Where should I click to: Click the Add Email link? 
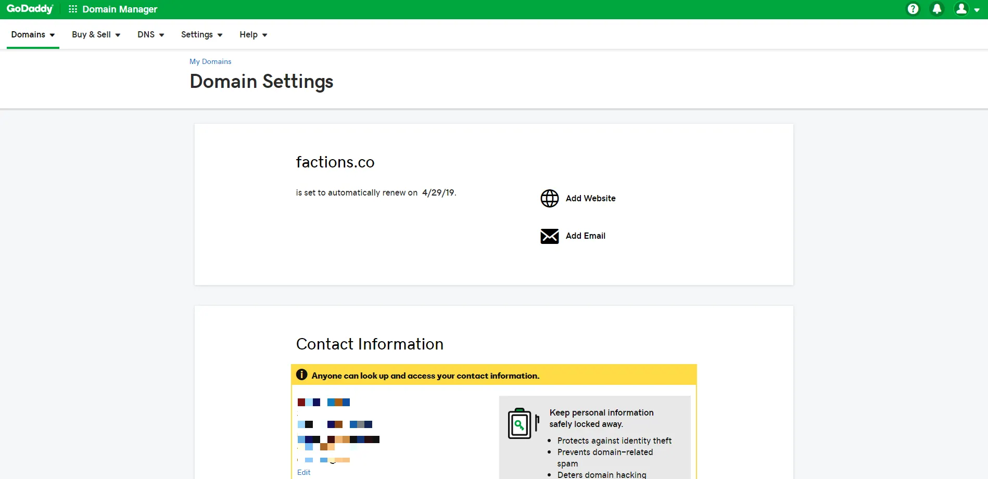coord(586,236)
